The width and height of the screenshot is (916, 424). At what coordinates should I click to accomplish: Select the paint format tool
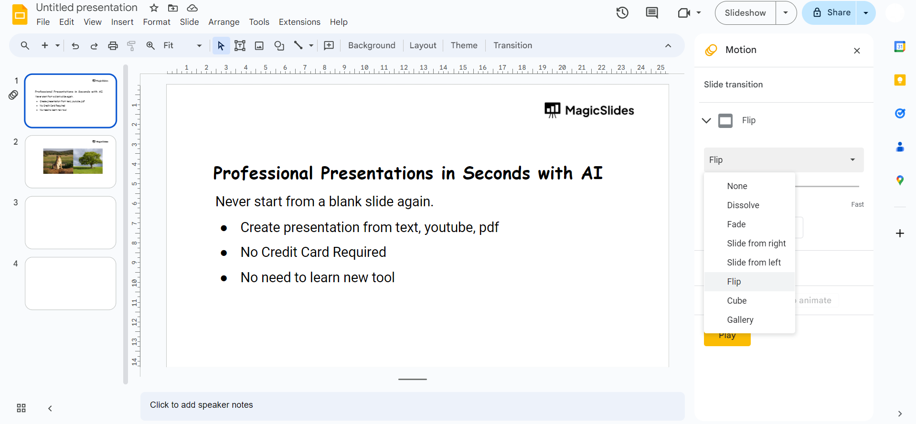(131, 46)
